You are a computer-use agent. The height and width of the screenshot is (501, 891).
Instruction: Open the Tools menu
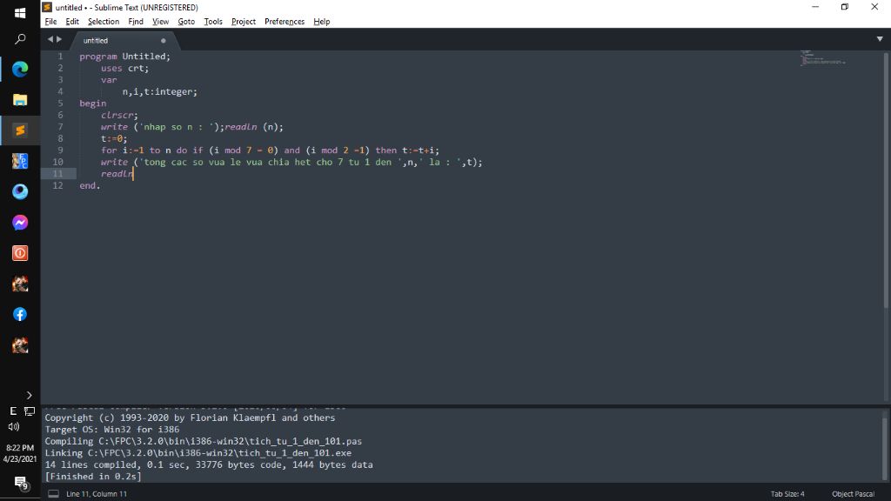click(213, 22)
